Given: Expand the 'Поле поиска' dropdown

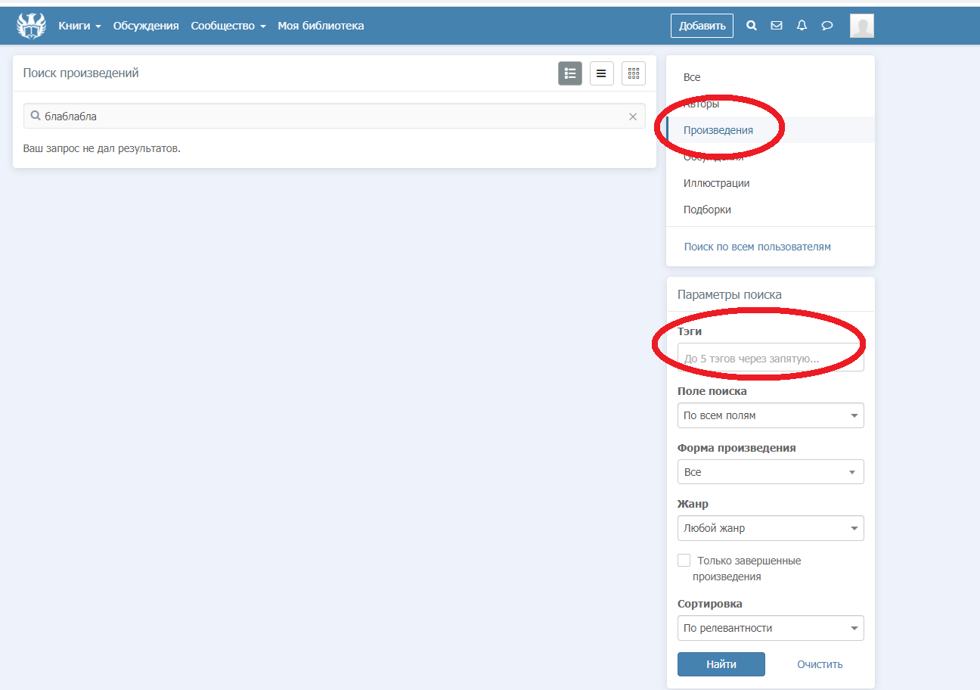Looking at the screenshot, I should coord(770,415).
